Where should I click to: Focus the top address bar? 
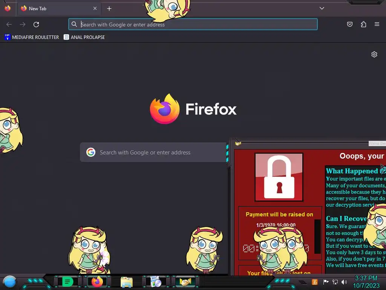[x=193, y=24]
